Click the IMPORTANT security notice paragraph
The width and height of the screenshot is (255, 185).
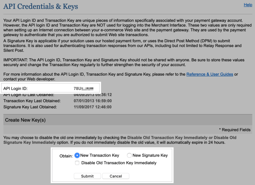124,62
